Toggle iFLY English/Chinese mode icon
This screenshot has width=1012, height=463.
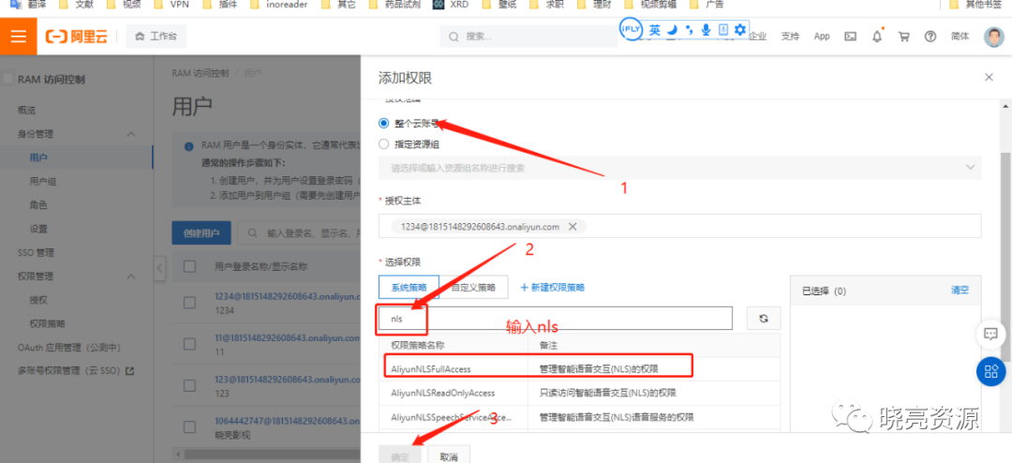pyautogui.click(x=654, y=30)
